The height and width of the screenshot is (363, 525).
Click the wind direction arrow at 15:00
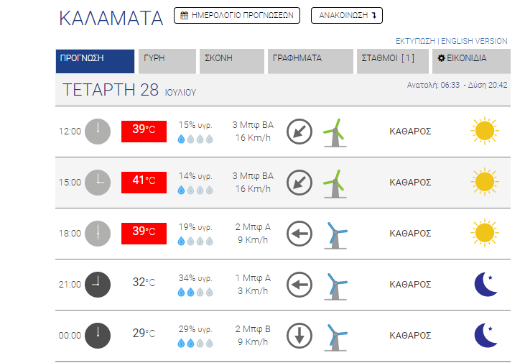299,183
